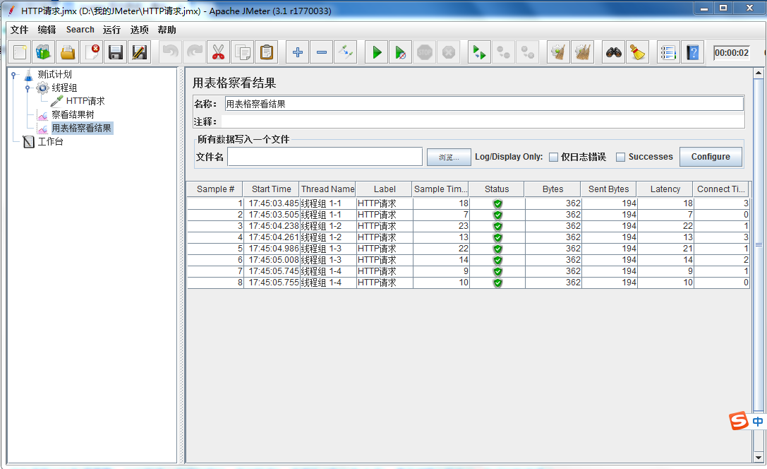The image size is (767, 469).
Task: Click the Bytes column header
Action: click(552, 189)
